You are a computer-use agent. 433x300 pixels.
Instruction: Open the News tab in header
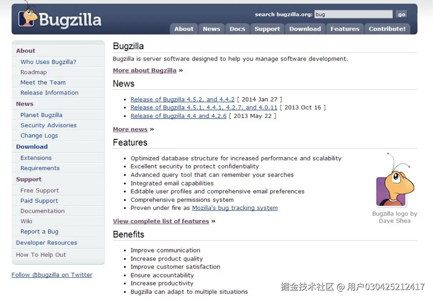212,29
